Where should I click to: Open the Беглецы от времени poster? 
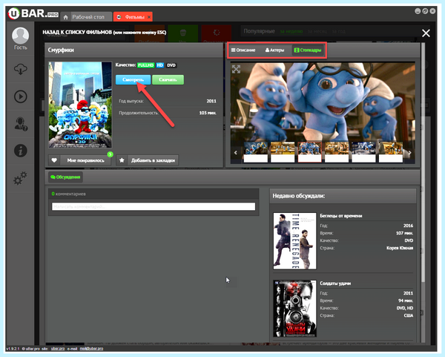click(294, 240)
